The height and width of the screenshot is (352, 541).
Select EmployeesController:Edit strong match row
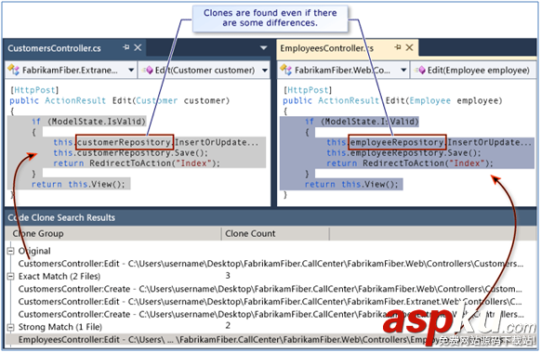coord(270,340)
